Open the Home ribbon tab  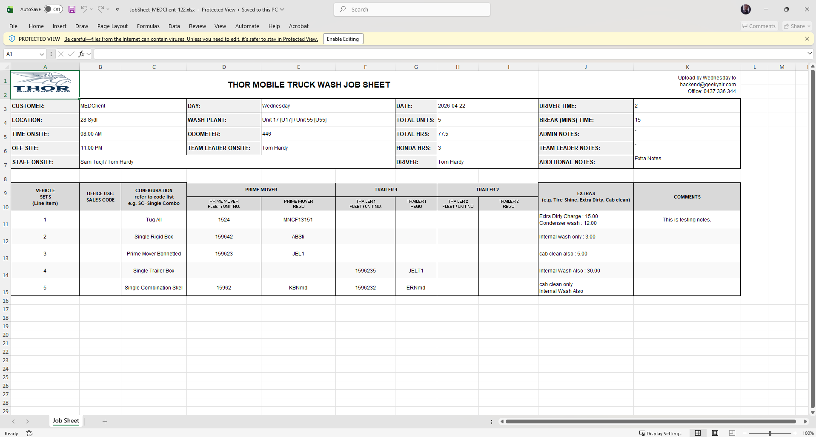click(36, 26)
